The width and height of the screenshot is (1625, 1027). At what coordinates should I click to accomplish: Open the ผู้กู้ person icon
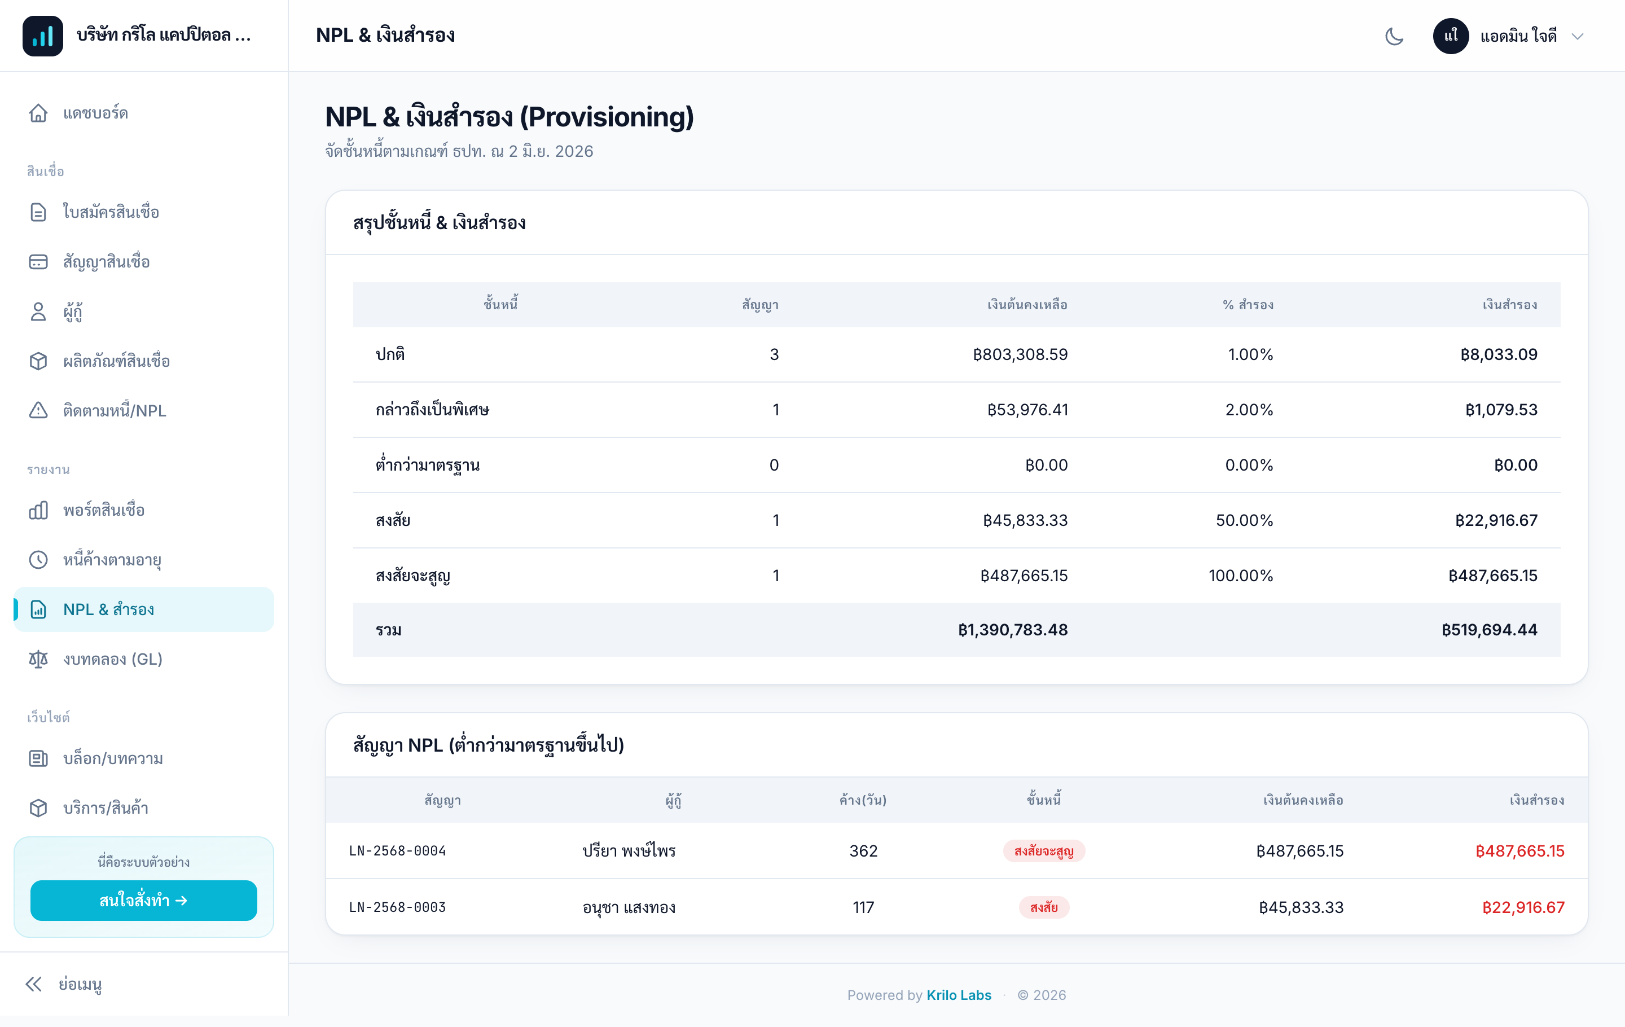click(x=38, y=311)
